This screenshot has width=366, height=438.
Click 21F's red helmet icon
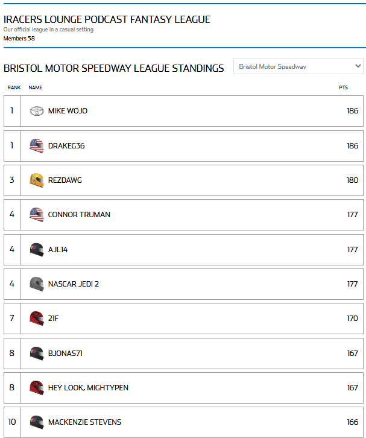pyautogui.click(x=37, y=318)
